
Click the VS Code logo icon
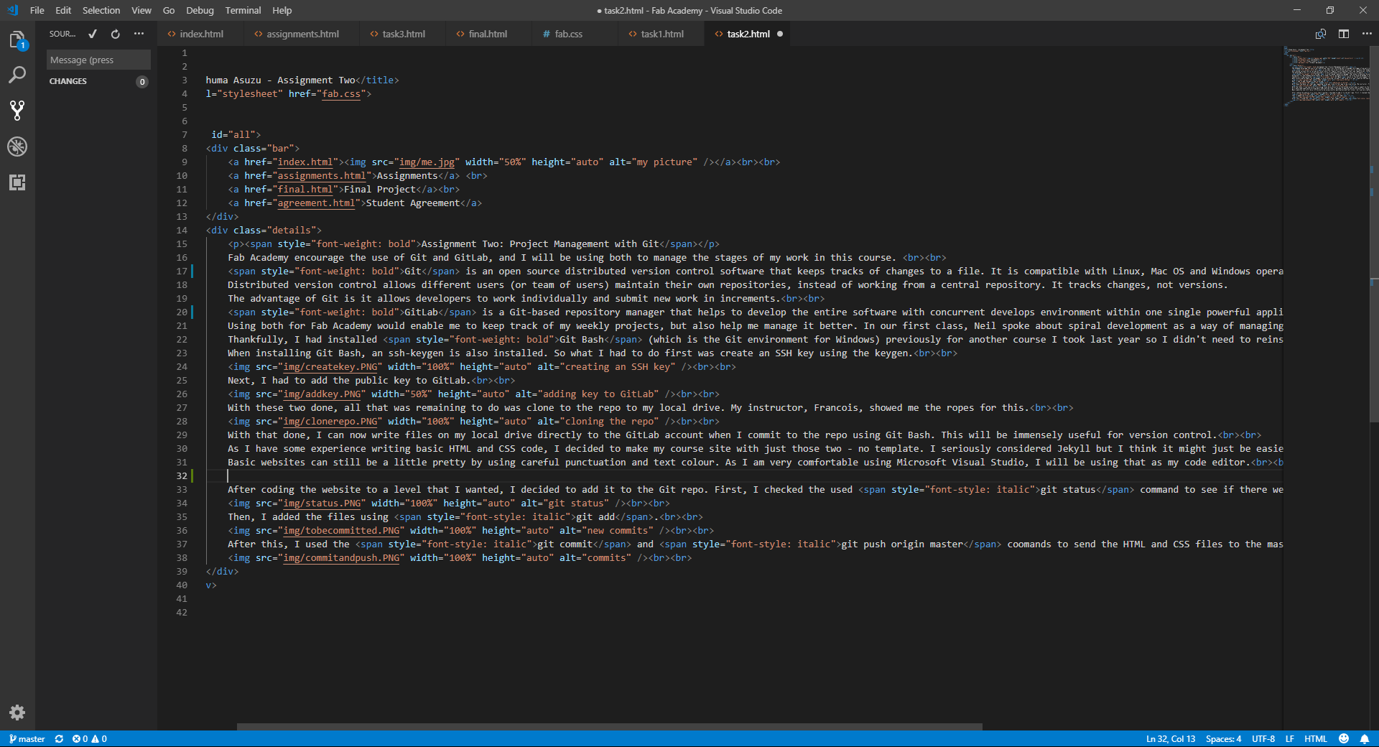12,10
